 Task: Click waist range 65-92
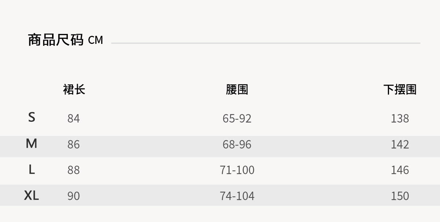pyautogui.click(x=237, y=118)
